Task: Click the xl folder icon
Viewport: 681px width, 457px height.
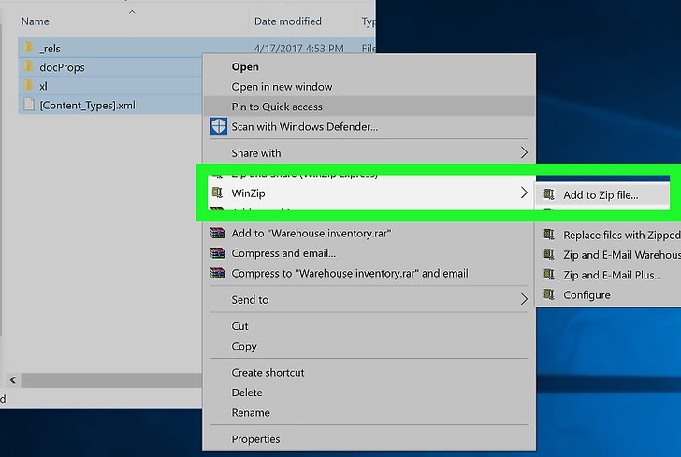Action: tap(29, 85)
